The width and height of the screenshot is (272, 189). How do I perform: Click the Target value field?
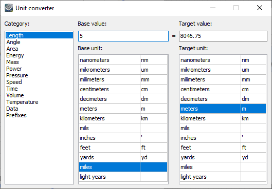coord(223,36)
